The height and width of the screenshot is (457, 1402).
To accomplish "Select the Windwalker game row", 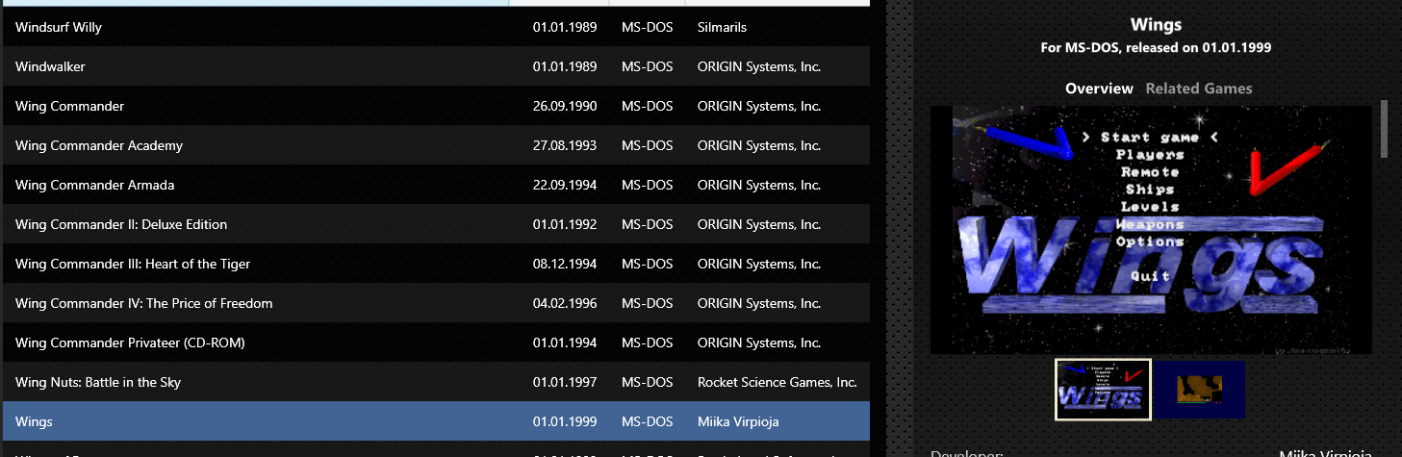I will point(436,66).
